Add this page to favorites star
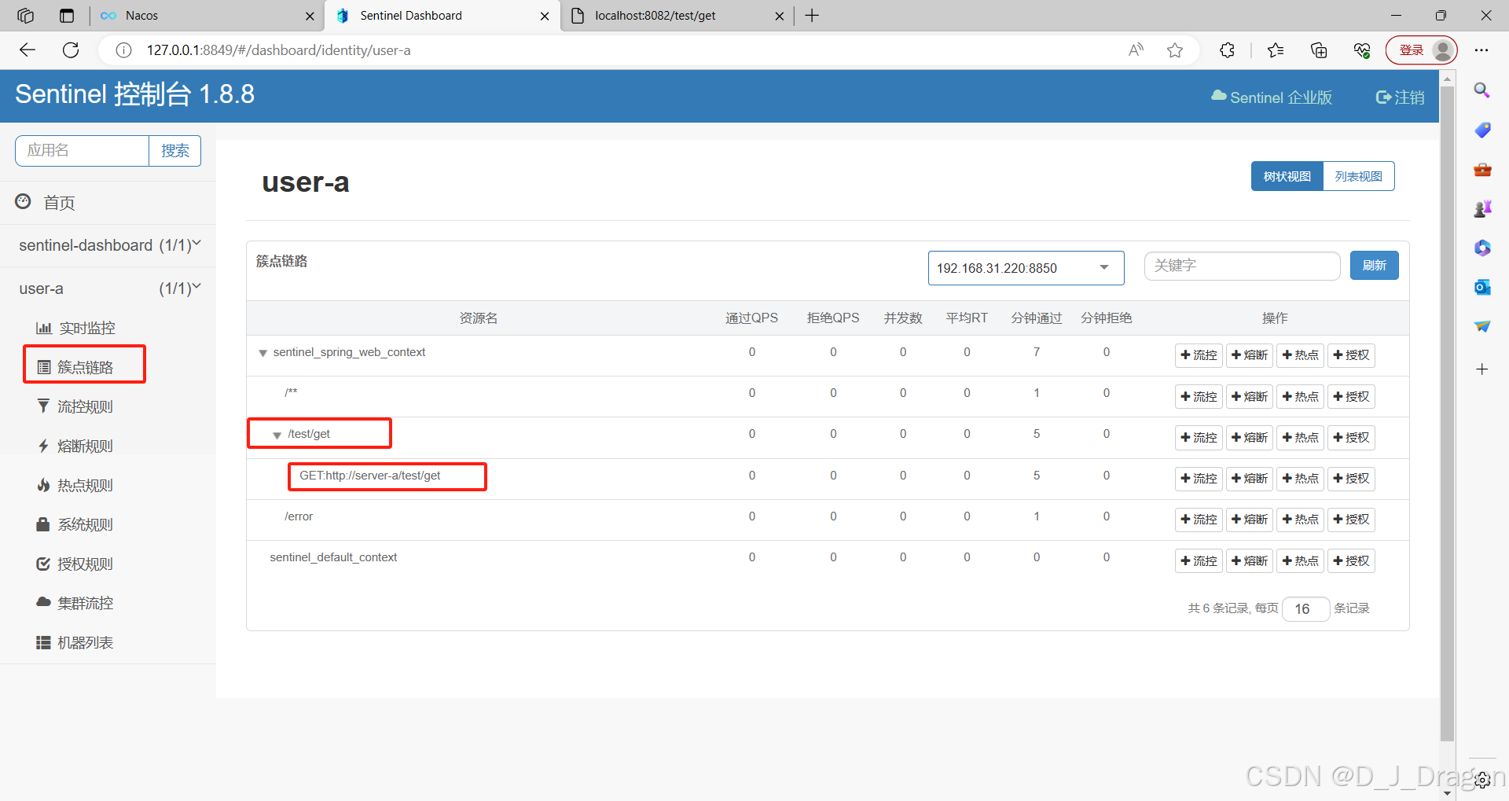This screenshot has height=801, width=1509. coord(1175,50)
